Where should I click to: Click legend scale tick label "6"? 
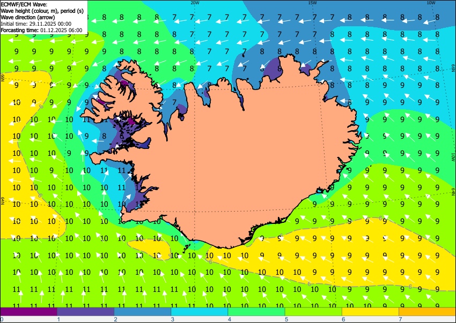[343, 319]
